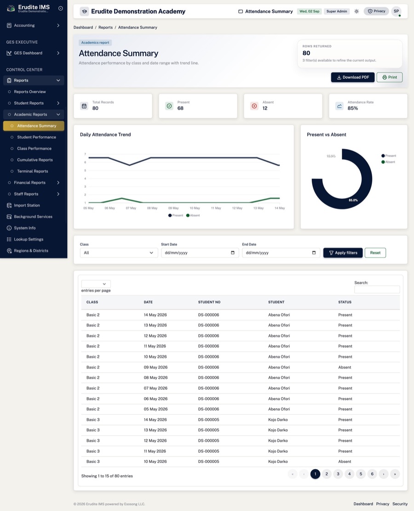This screenshot has width=414, height=511.
Task: Open the Class filter dropdown
Action: click(x=119, y=253)
